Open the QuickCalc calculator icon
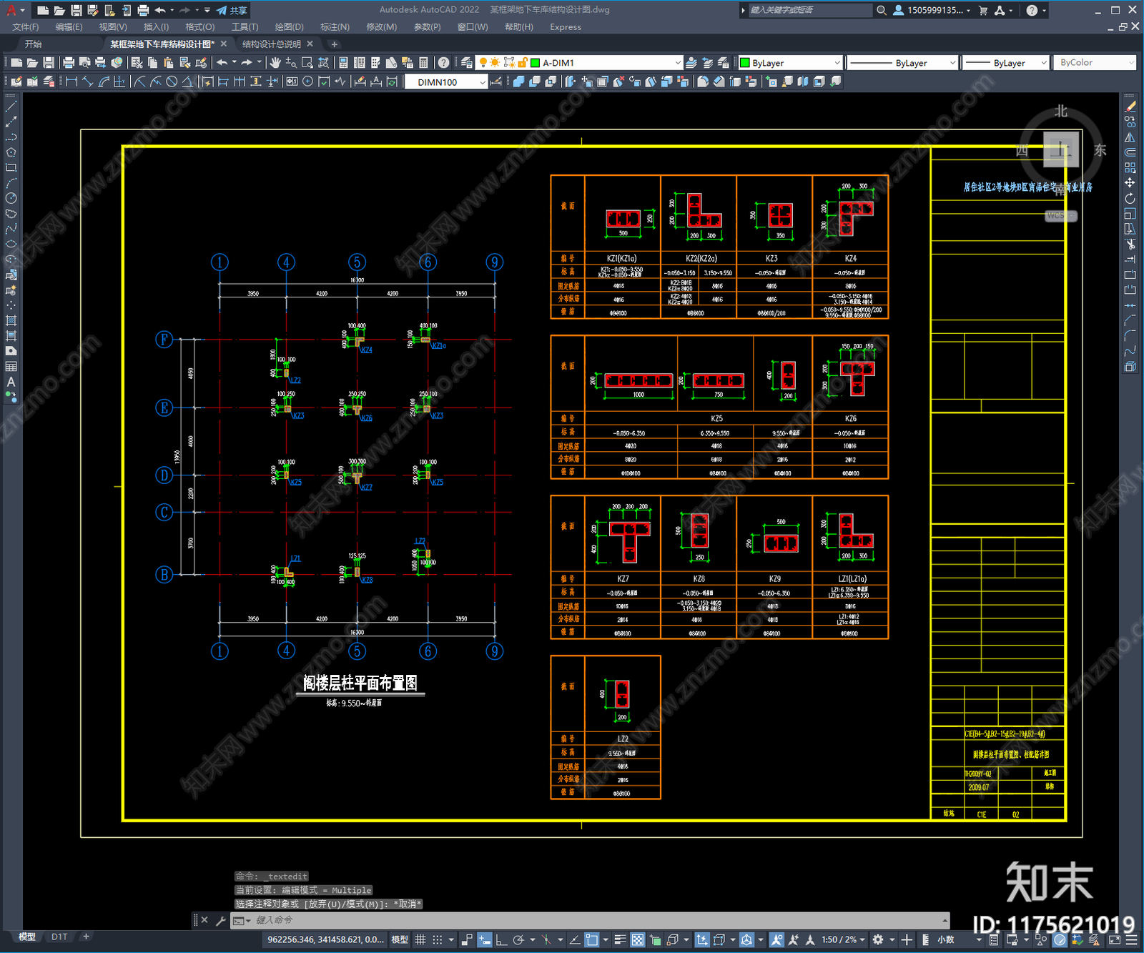The image size is (1144, 953). coord(423,63)
